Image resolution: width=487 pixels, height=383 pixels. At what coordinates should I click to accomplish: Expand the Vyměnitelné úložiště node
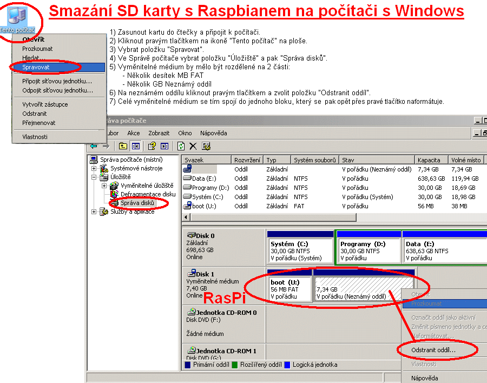tap(104, 186)
